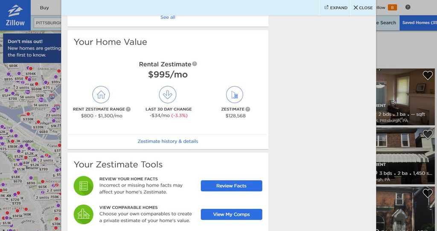Click the Pittsburgh search field
437x231 pixels.
tap(48, 23)
